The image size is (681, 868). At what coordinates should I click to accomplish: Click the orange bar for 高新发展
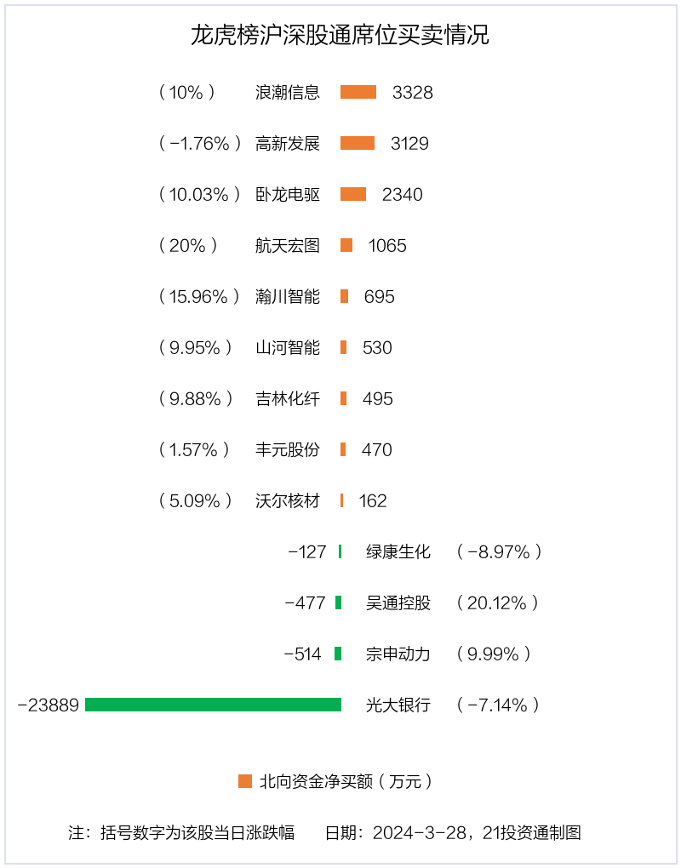click(x=358, y=143)
